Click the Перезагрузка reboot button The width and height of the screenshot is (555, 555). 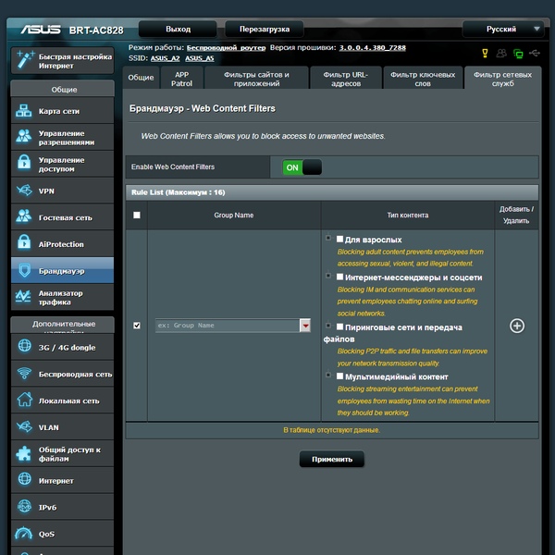[x=265, y=29]
